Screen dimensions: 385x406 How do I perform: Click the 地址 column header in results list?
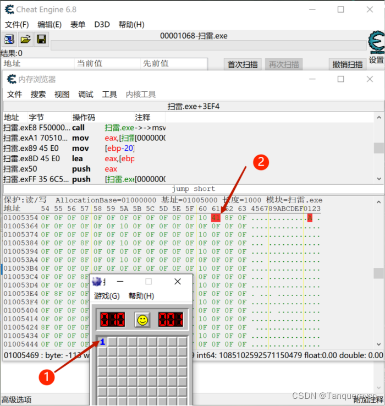coord(38,63)
